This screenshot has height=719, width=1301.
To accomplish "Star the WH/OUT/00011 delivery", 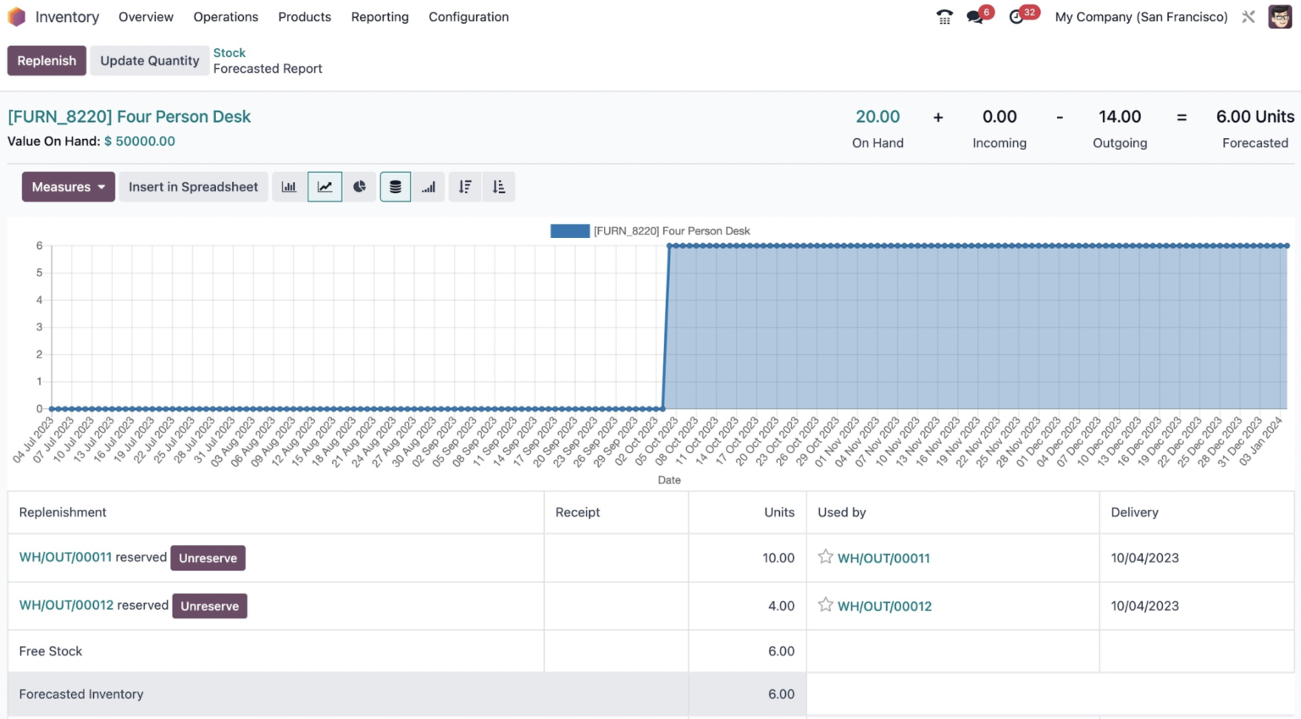I will point(825,557).
